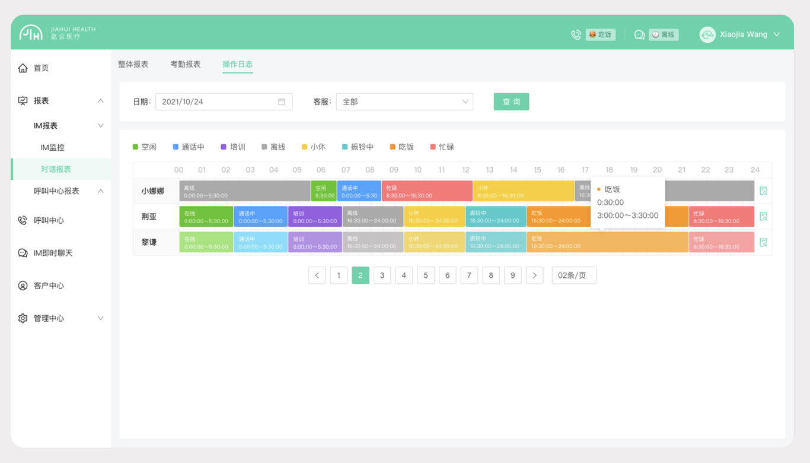Toggle the 吃饭 legend item
This screenshot has width=810, height=463.
[402, 147]
